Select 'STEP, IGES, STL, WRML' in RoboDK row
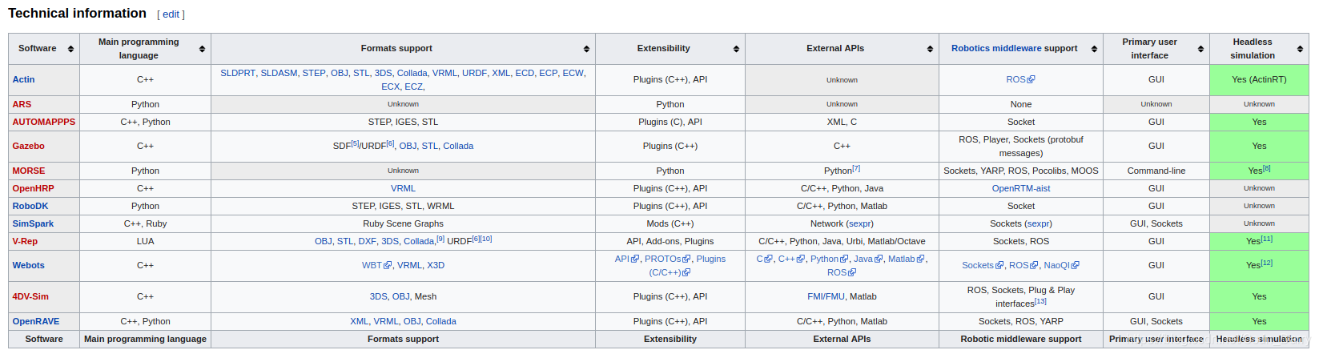This screenshot has width=1319, height=354. coord(403,206)
